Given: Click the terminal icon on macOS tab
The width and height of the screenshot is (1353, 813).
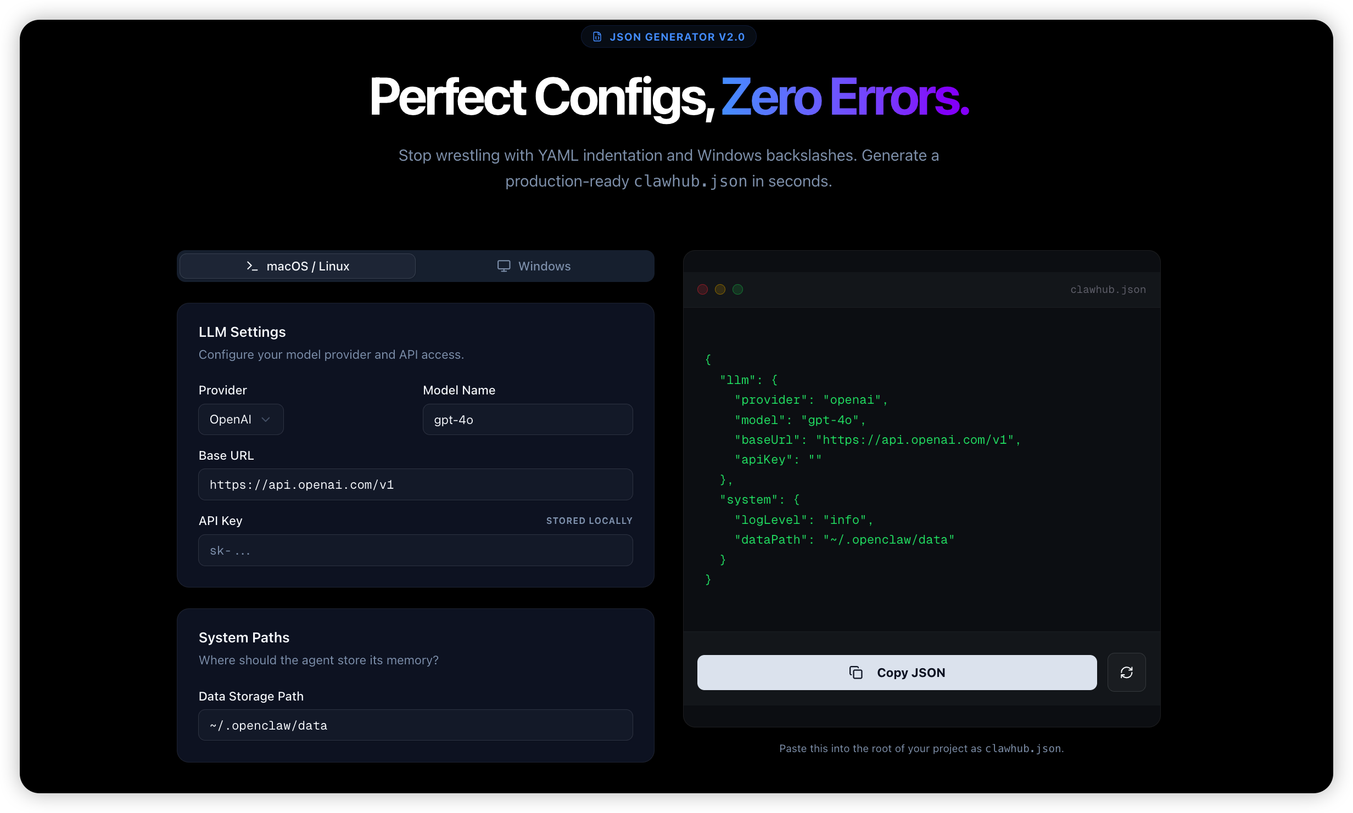Looking at the screenshot, I should click(252, 266).
